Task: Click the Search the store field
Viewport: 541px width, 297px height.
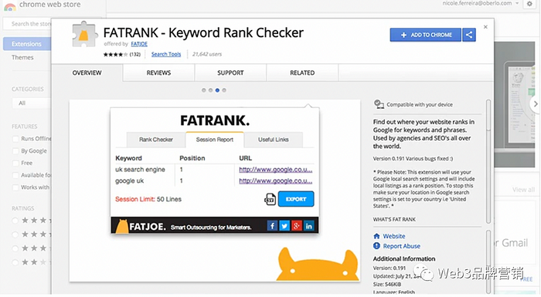Action: (27, 24)
